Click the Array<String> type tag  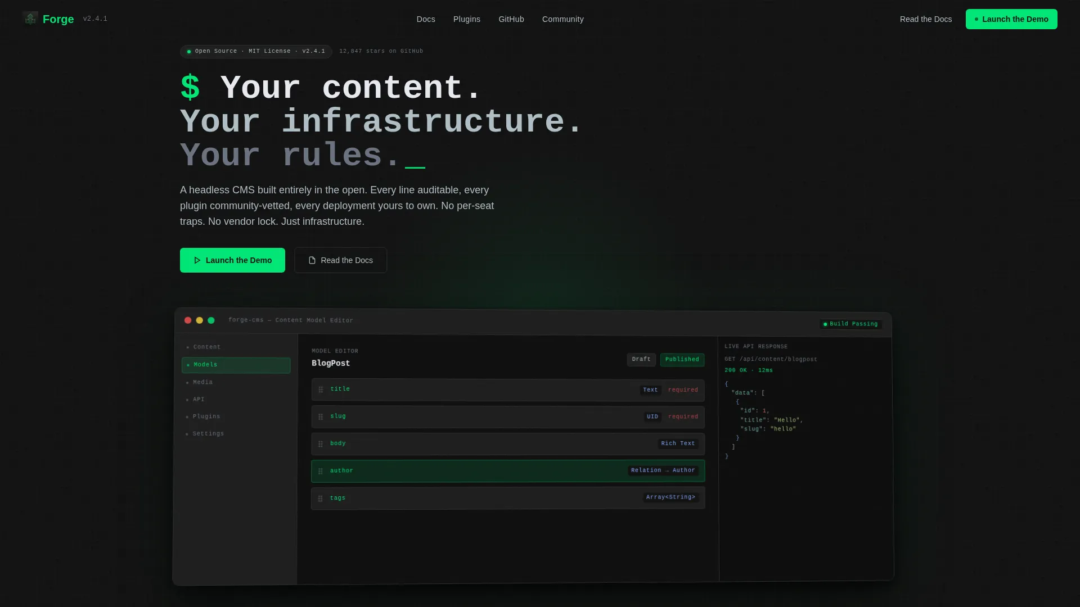670,498
